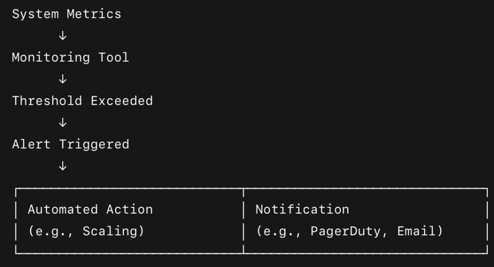The width and height of the screenshot is (494, 267).
Task: Click the Monitoring Tool line
Action: tap(70, 57)
